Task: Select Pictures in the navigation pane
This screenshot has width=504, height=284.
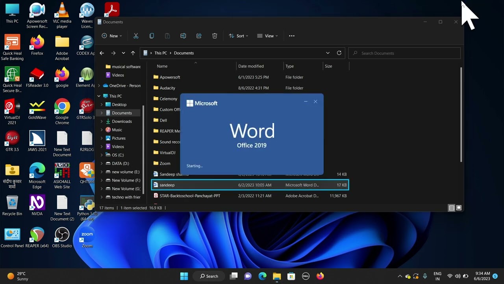Action: click(119, 138)
